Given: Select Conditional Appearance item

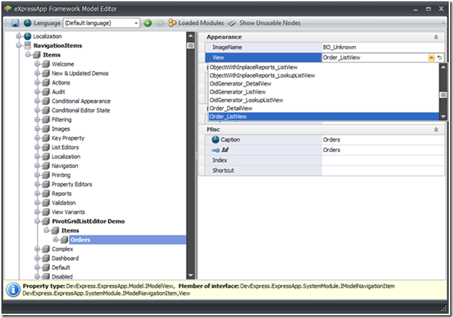Looking at the screenshot, I should pyautogui.click(x=81, y=100).
